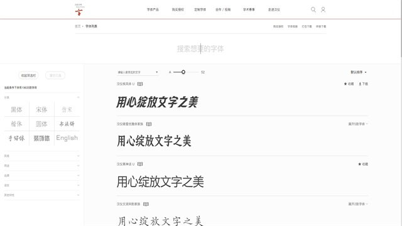
Task: Open 购买授权 in top navigation
Action: click(x=178, y=10)
